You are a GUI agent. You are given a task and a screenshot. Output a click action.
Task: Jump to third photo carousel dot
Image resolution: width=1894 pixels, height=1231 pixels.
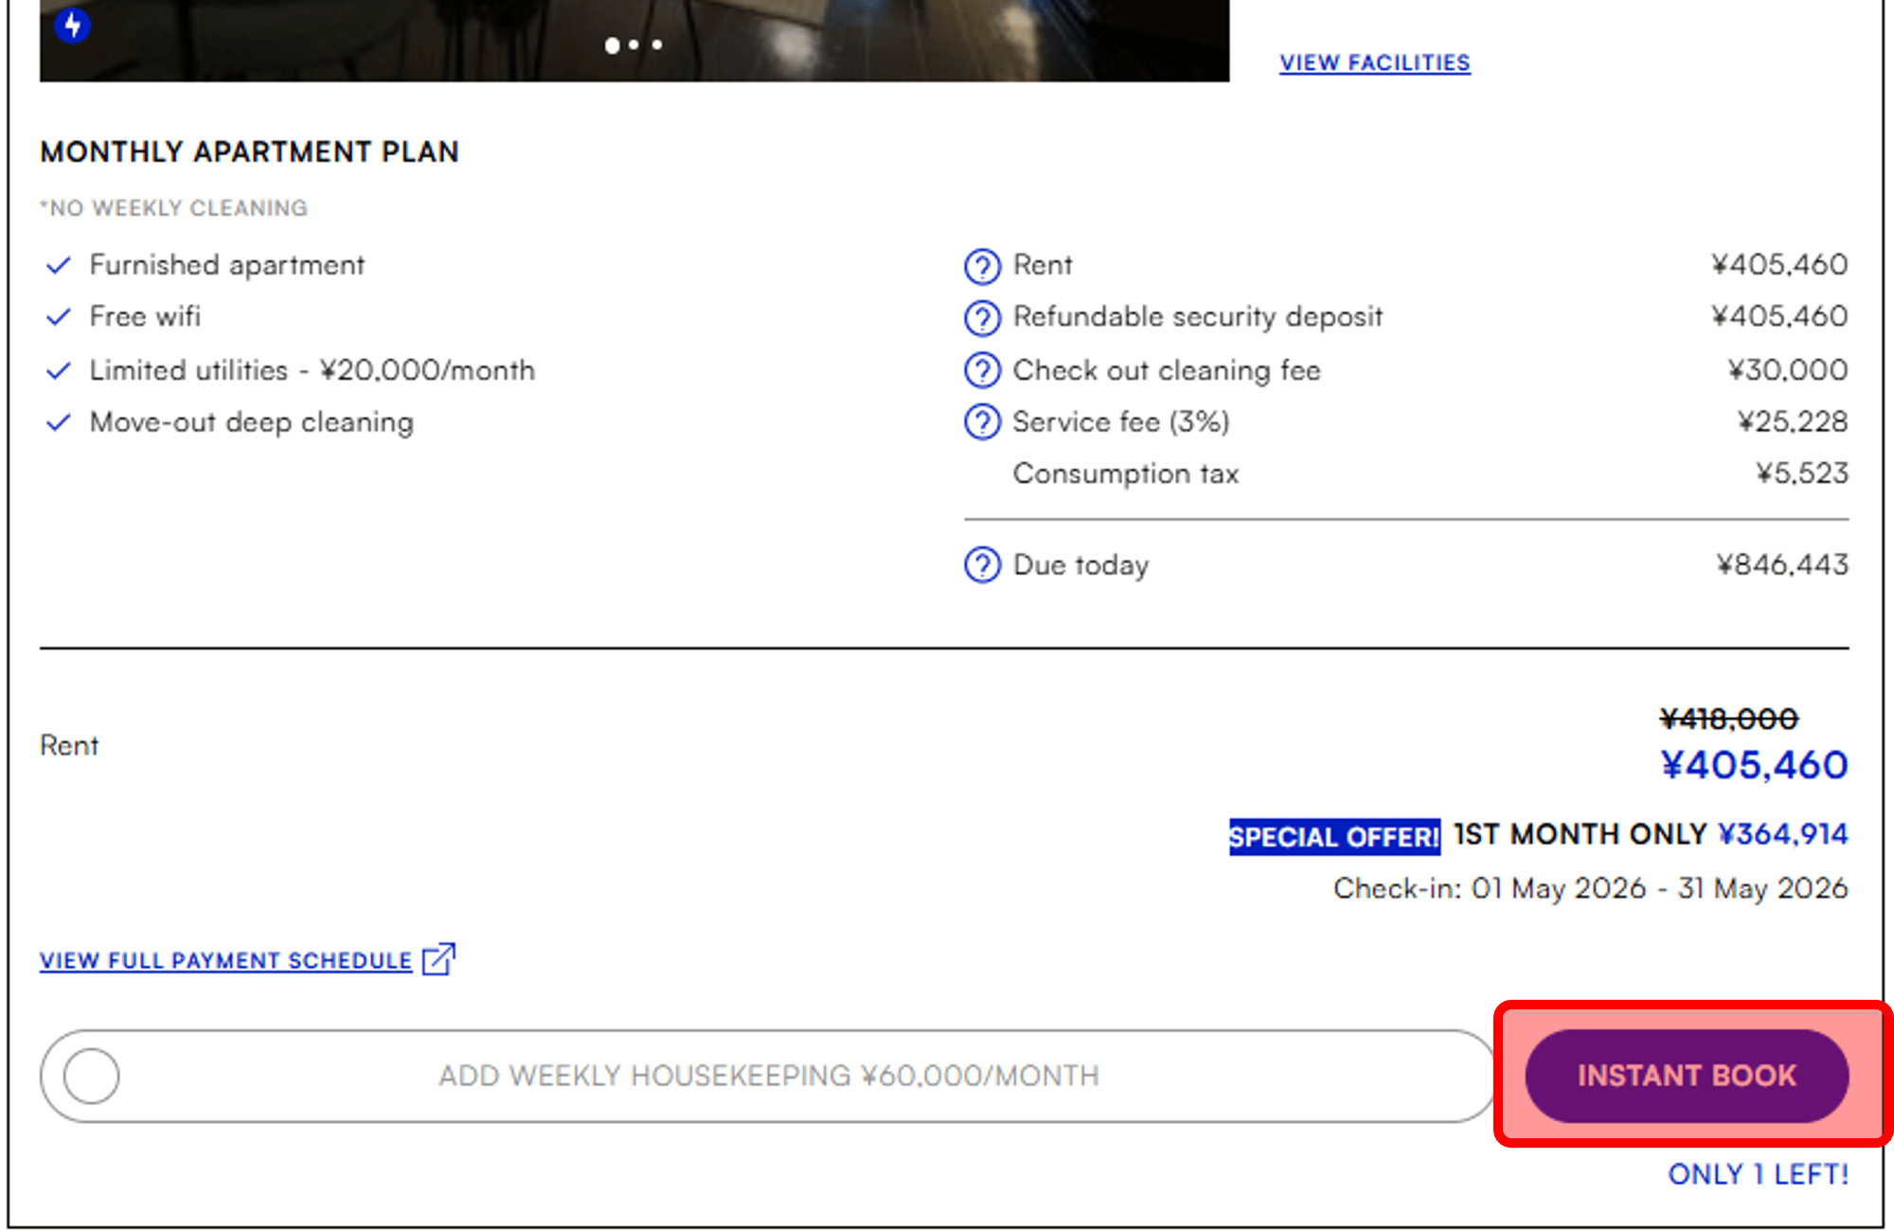click(x=657, y=45)
